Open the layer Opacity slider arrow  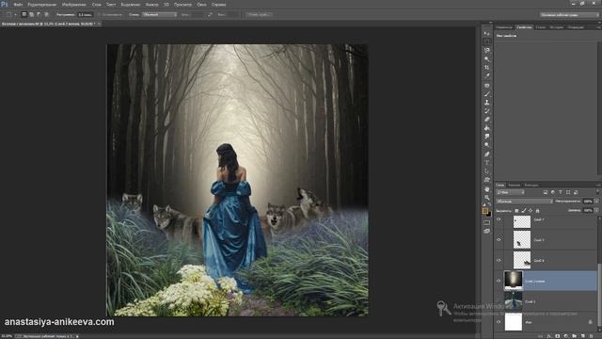(596, 202)
